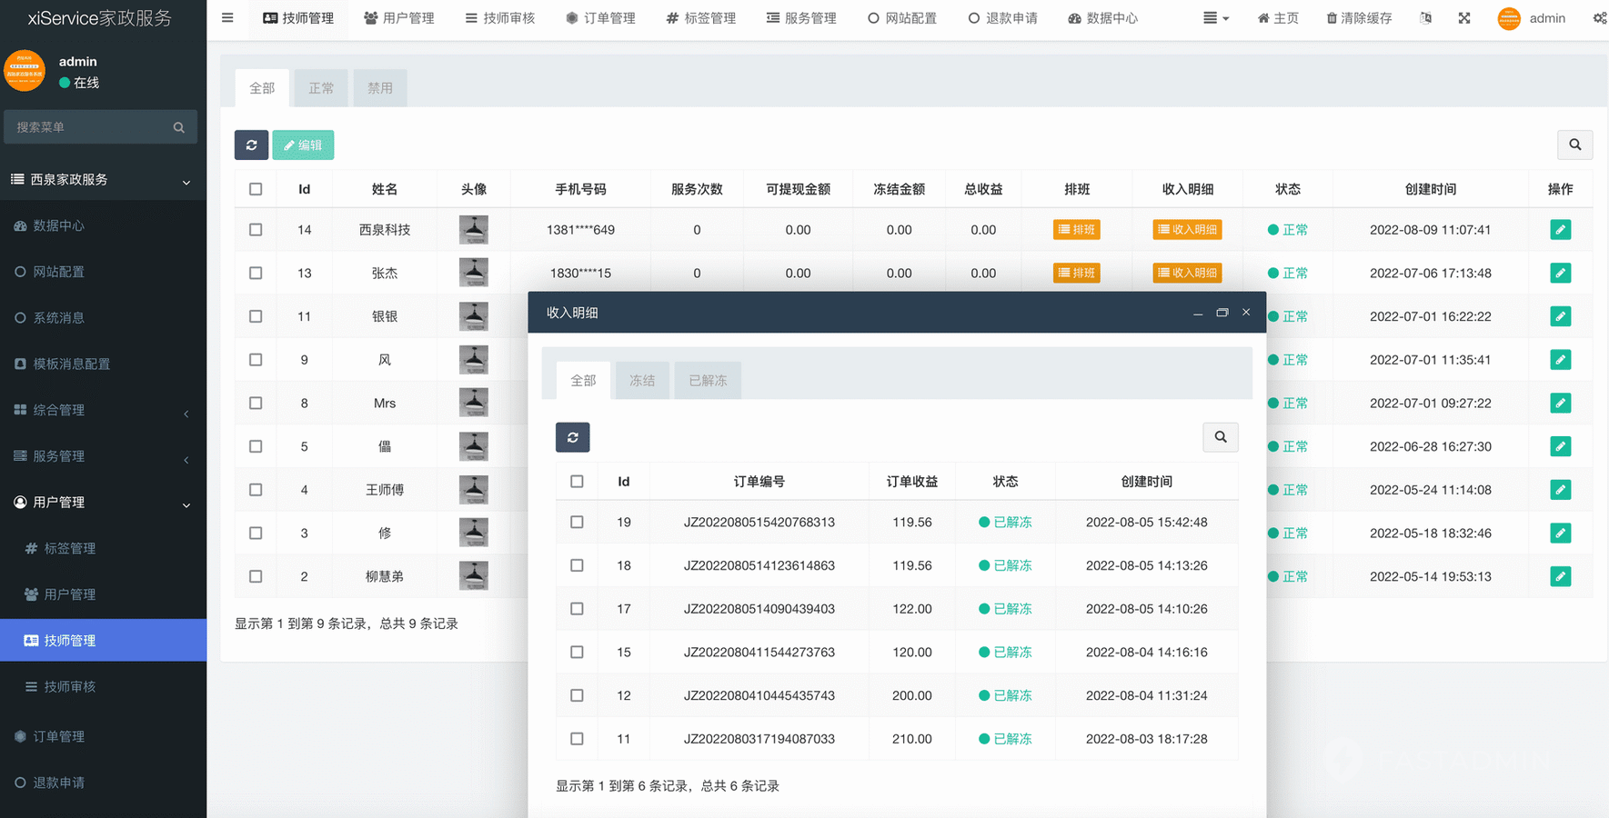Image resolution: width=1609 pixels, height=818 pixels.
Task: Toggle the select-all checkbox in the income table header
Action: click(577, 482)
